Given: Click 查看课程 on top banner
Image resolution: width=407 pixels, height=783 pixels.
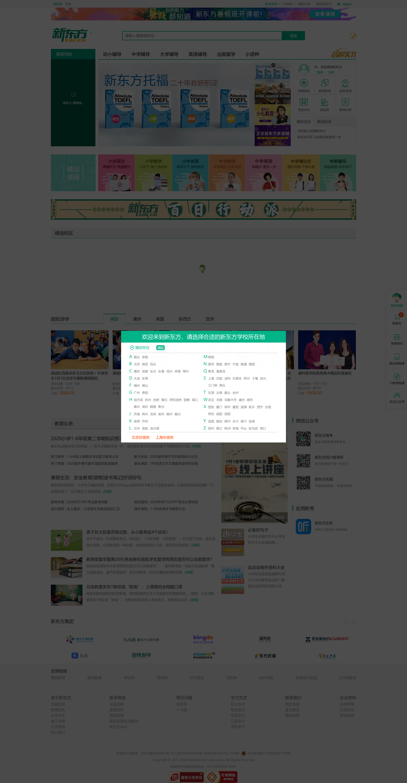Looking at the screenshot, I should (325, 14).
